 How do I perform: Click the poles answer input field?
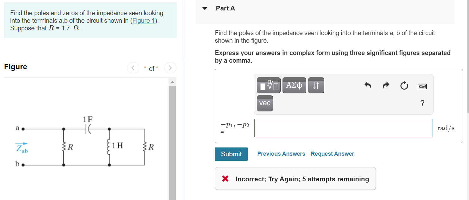tap(343, 128)
